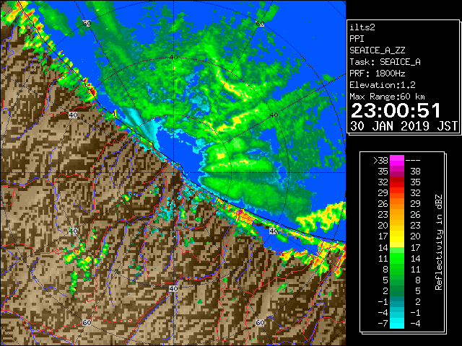Viewport: 462px width, 346px height.
Task: Click the 'PPI' scan type label
Action: pyautogui.click(x=357, y=39)
